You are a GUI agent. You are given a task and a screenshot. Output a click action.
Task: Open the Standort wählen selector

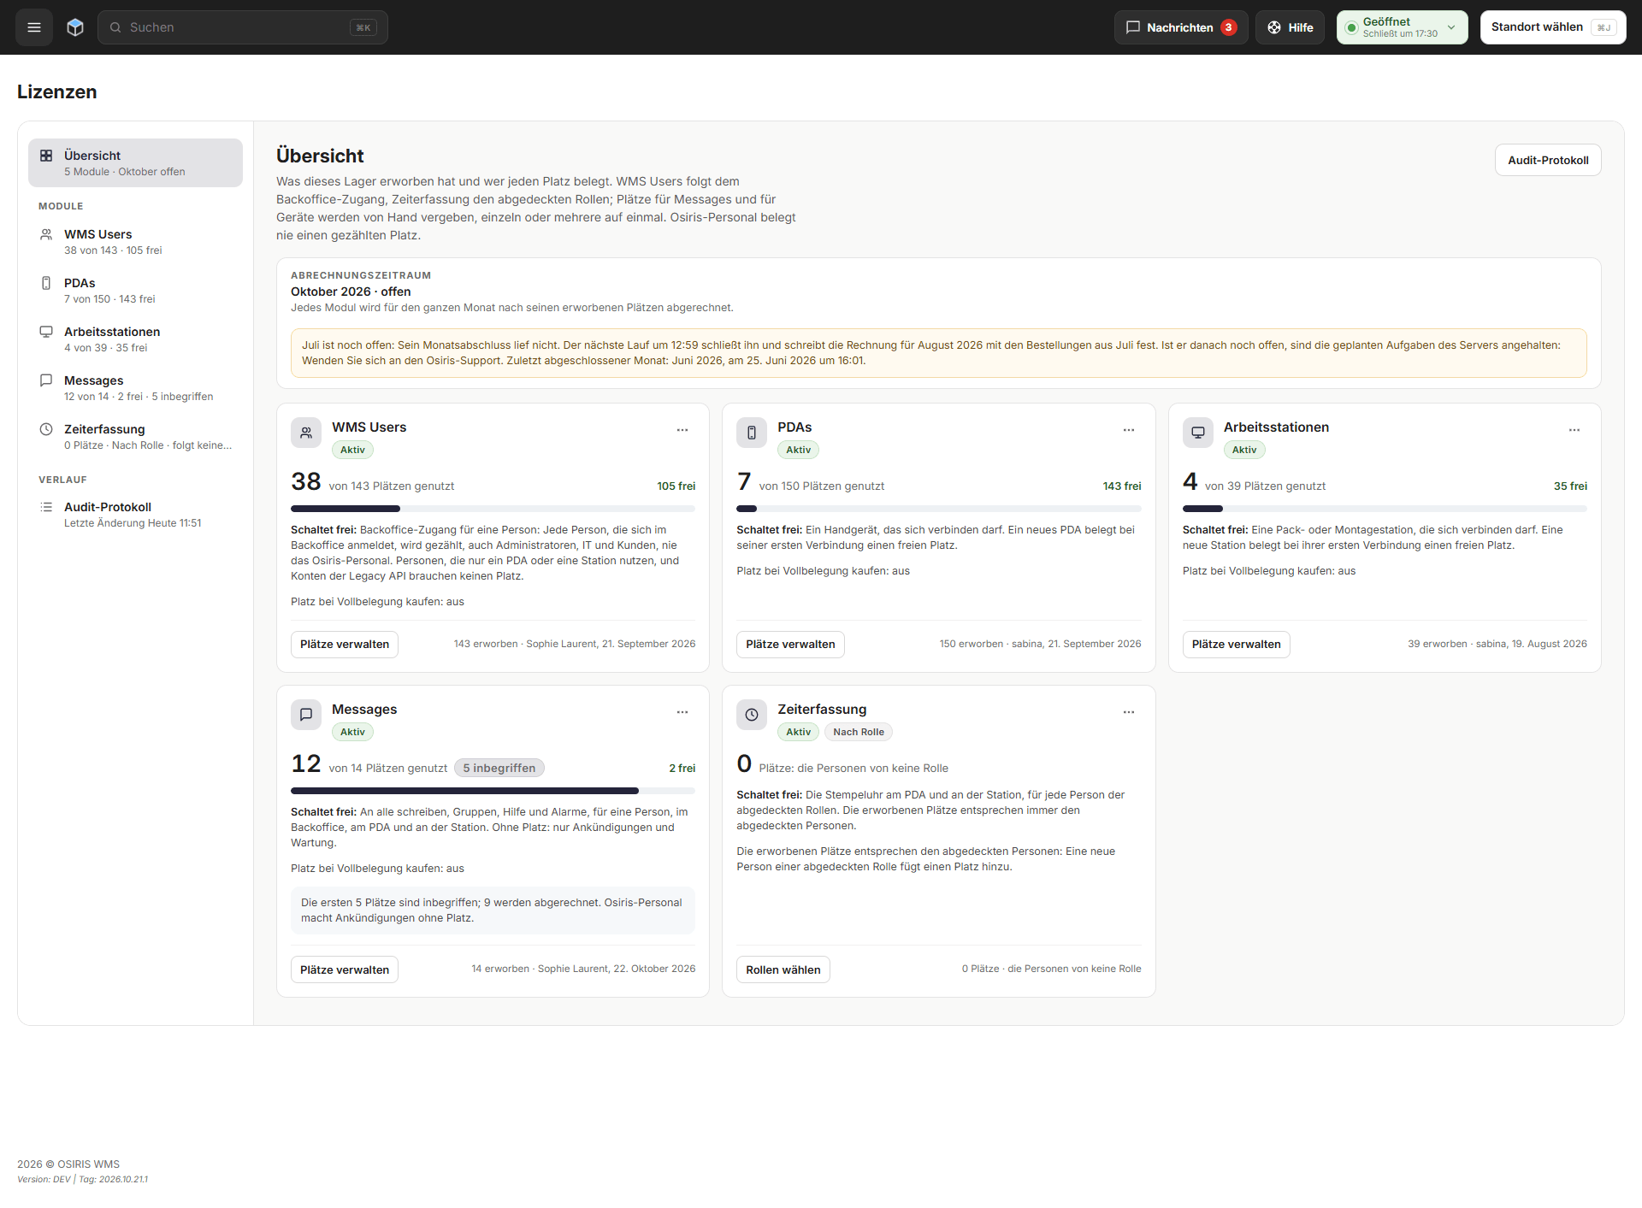(x=1553, y=27)
